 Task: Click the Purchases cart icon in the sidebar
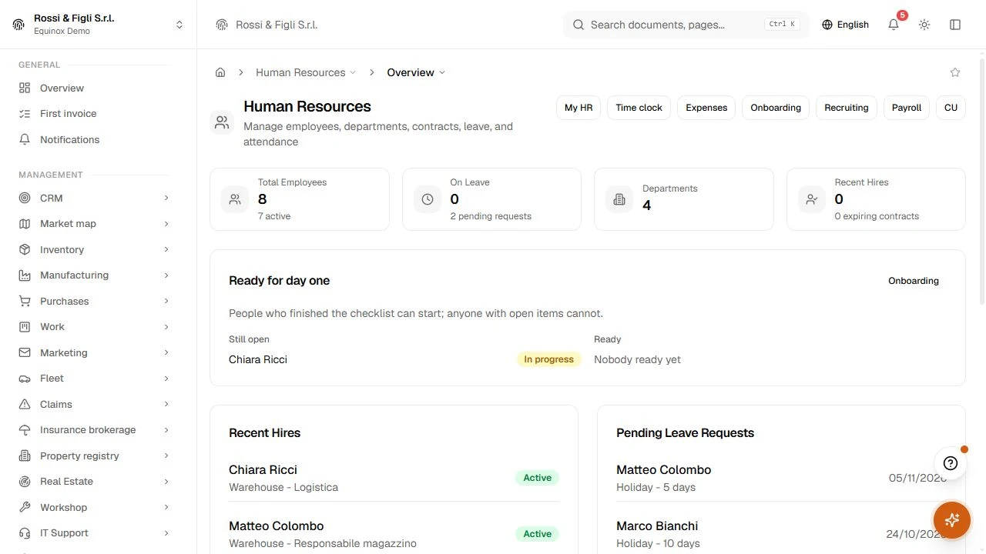point(25,301)
